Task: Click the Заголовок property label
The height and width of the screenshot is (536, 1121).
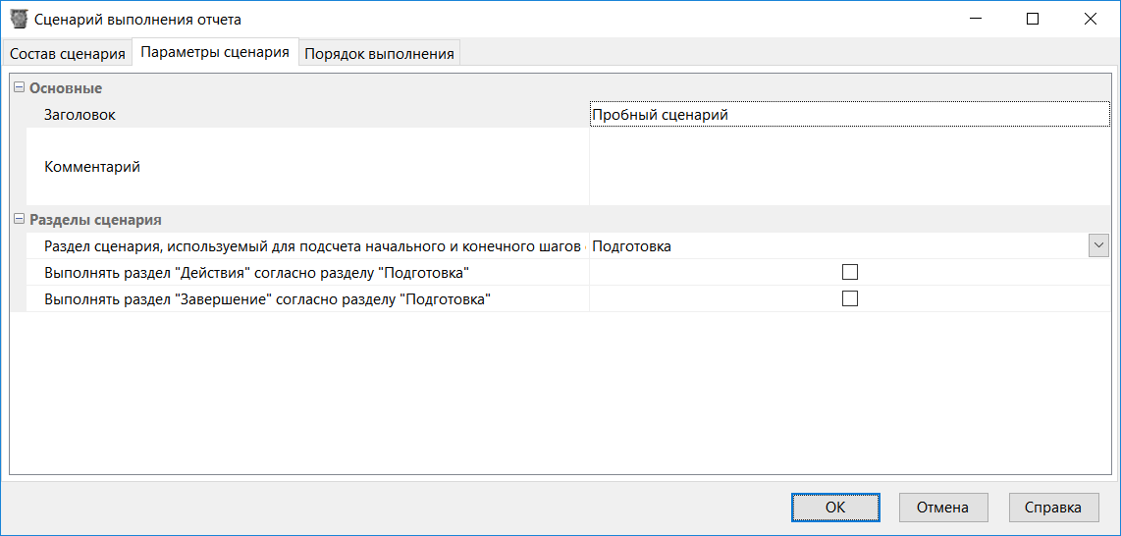Action: pyautogui.click(x=80, y=114)
